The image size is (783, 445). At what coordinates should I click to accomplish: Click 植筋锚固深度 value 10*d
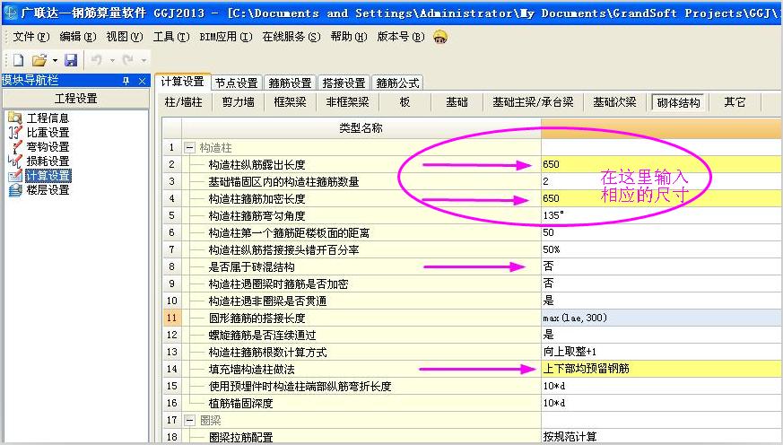click(x=662, y=403)
